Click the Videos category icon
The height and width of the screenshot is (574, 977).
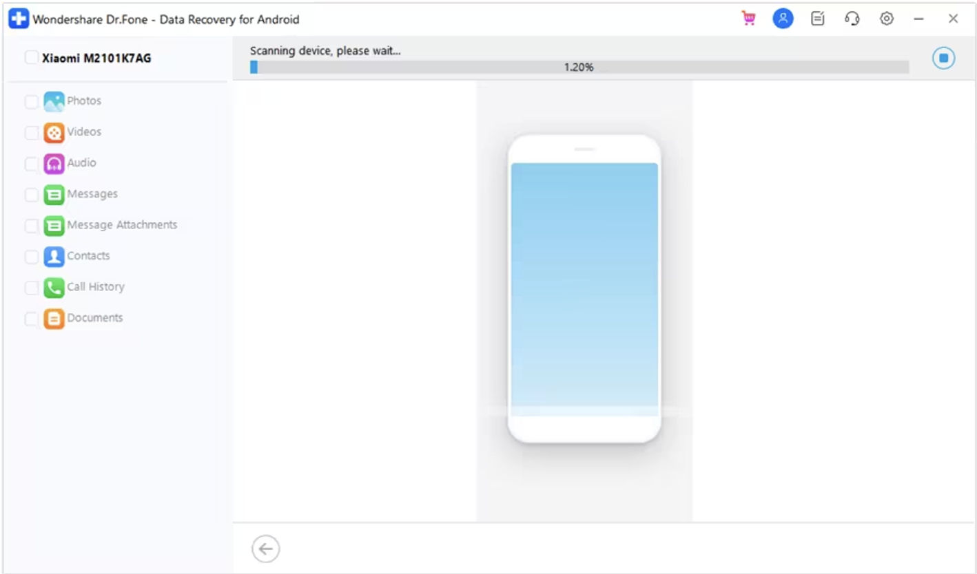click(54, 133)
